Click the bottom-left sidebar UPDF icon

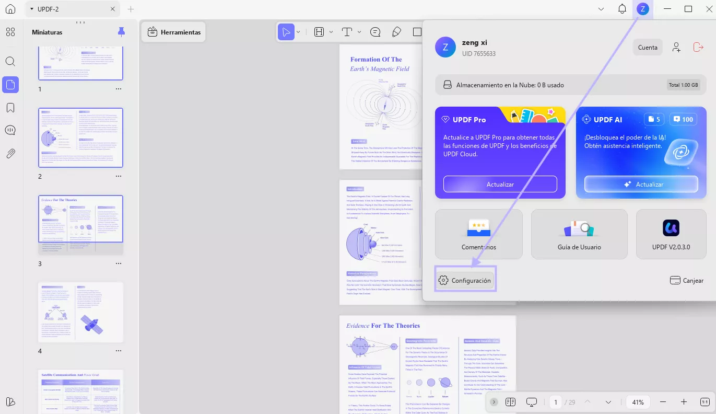[x=10, y=401]
